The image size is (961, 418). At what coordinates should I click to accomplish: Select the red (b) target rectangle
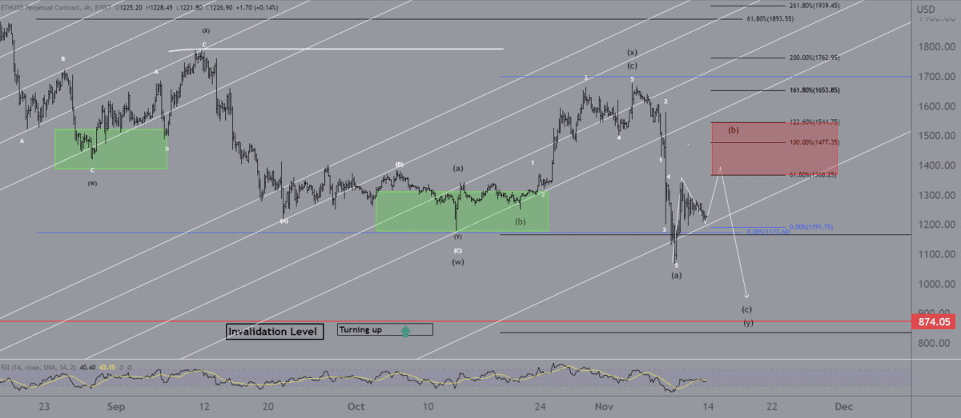(x=774, y=149)
